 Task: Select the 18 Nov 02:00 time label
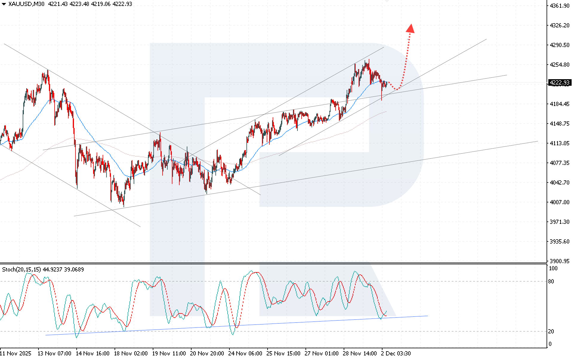pyautogui.click(x=131, y=353)
